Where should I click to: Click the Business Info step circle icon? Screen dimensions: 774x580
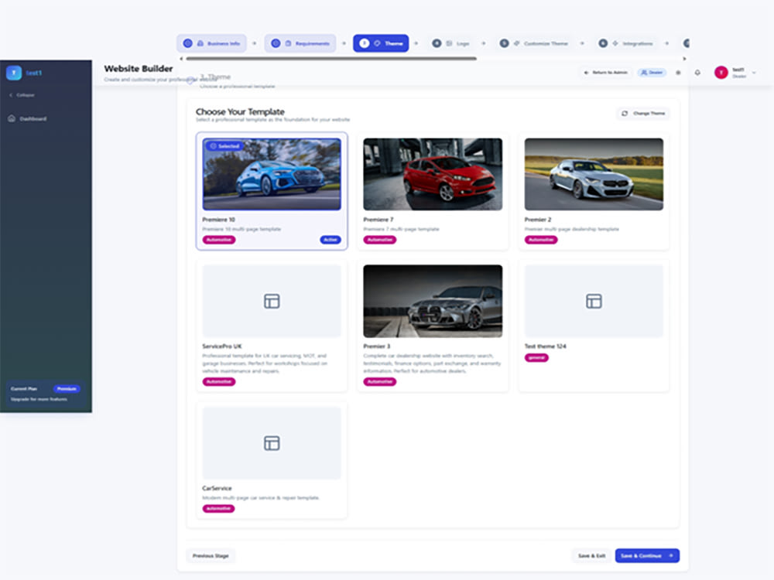pyautogui.click(x=187, y=43)
